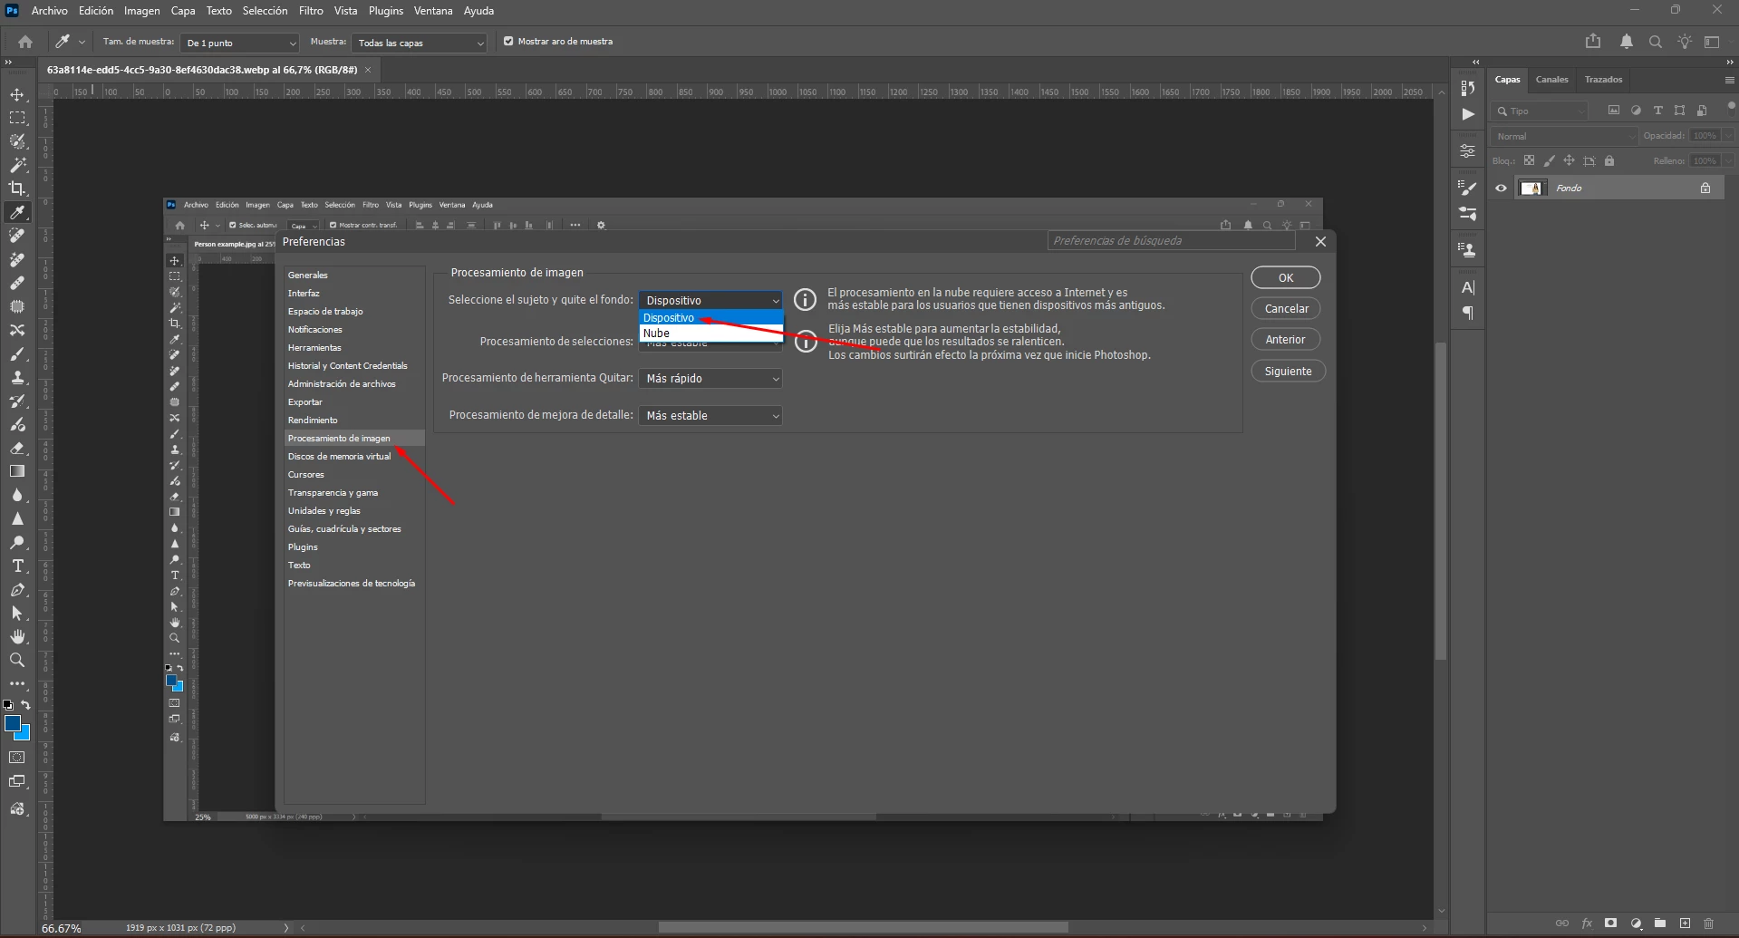Open the Layers panel hamburger menu
The width and height of the screenshot is (1739, 938).
pos(1730,80)
